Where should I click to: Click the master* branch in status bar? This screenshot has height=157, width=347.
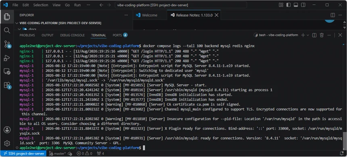click(x=57, y=153)
